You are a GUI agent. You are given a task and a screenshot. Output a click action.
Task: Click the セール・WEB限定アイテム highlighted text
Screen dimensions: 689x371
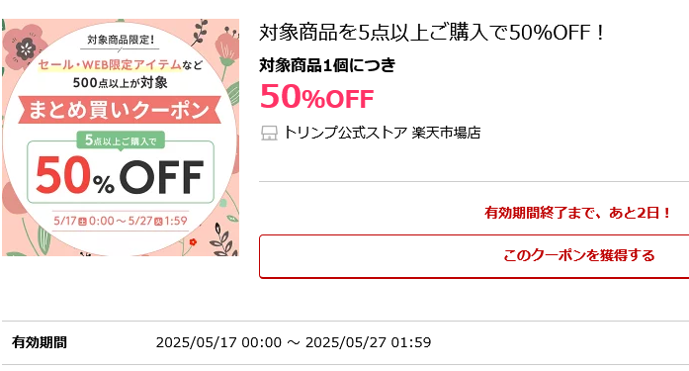110,65
